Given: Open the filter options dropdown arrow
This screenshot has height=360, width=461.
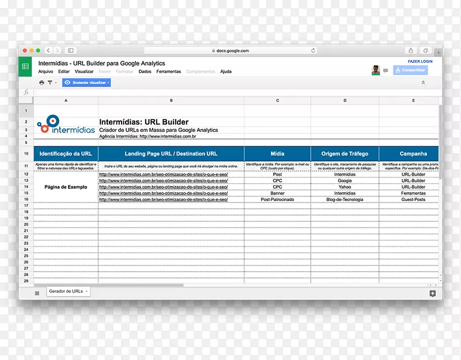Looking at the screenshot, I should (x=56, y=83).
